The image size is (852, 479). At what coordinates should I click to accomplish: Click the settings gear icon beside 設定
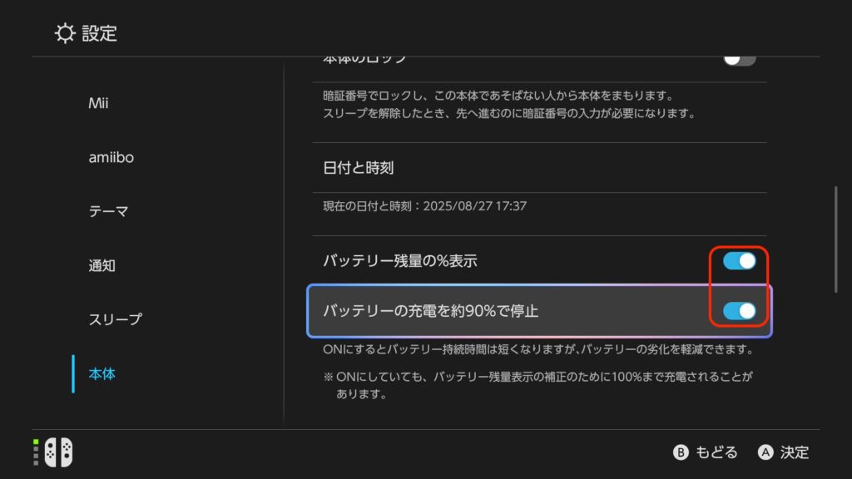point(65,33)
